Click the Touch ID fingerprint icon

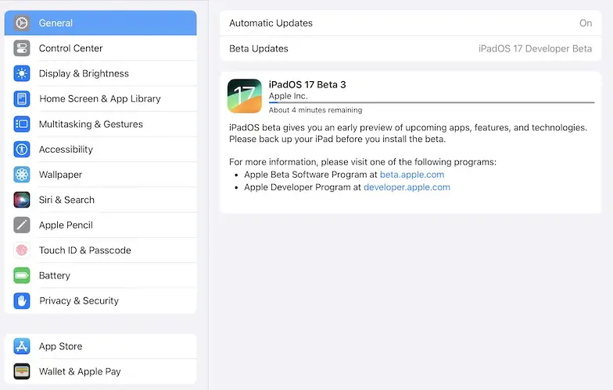pos(22,250)
